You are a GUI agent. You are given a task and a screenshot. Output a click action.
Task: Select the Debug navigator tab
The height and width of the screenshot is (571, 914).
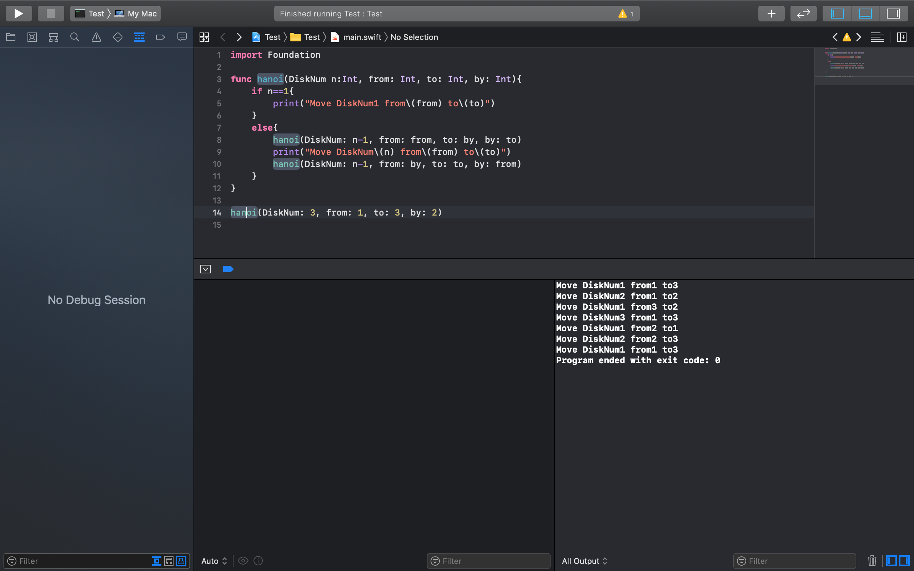(139, 37)
